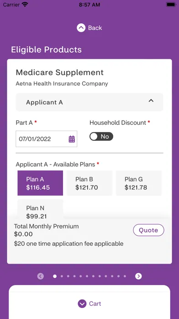Tap the Cart down-chevron circle icon
Image resolution: width=179 pixels, height=319 pixels.
[82, 304]
